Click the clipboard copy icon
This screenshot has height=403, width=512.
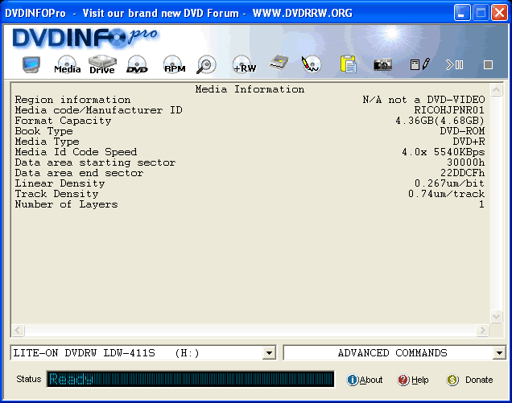pos(348,64)
